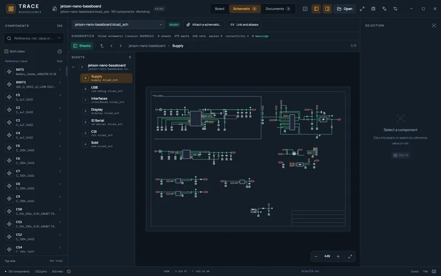
Task: Select C11 C_Pol_330u component row
Action: click(34, 224)
